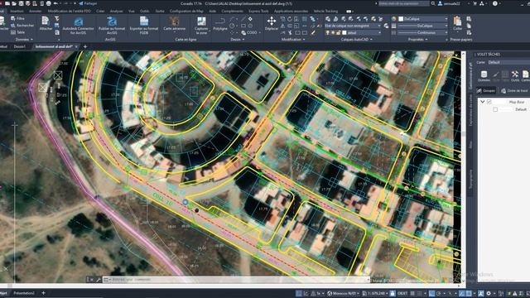Click the Attacher data icon
The height and width of the screenshot is (298, 530).
45,21
